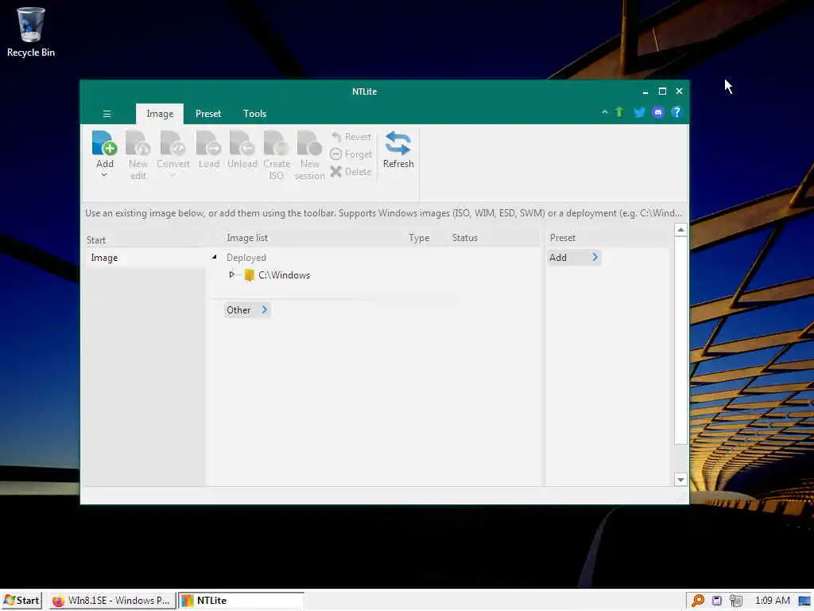
Task: Click the C:\Windows folder icon
Action: coord(249,274)
